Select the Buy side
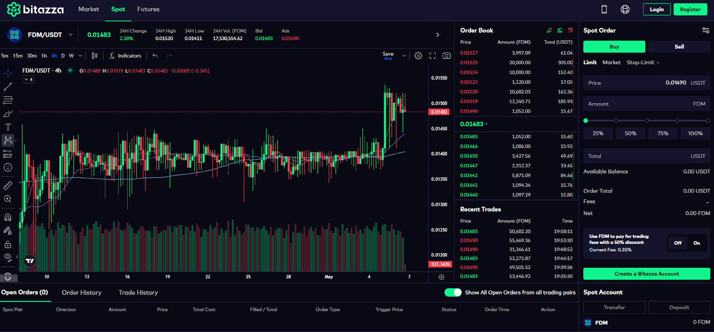The width and height of the screenshot is (714, 332). tap(614, 46)
